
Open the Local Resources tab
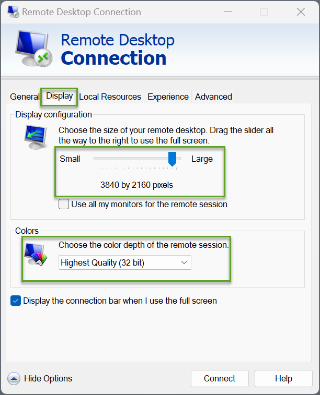[110, 97]
